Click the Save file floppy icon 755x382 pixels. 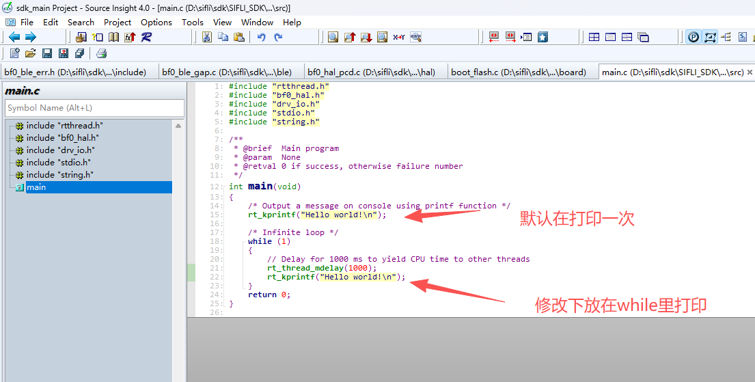coord(47,53)
